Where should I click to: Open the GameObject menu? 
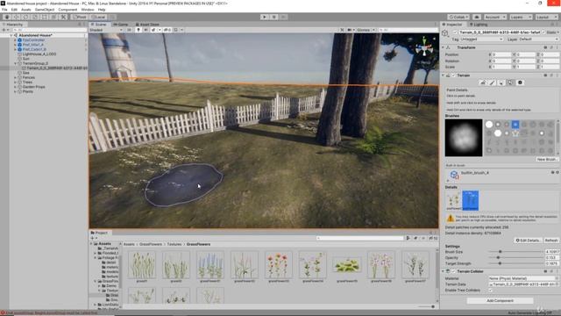click(x=45, y=10)
